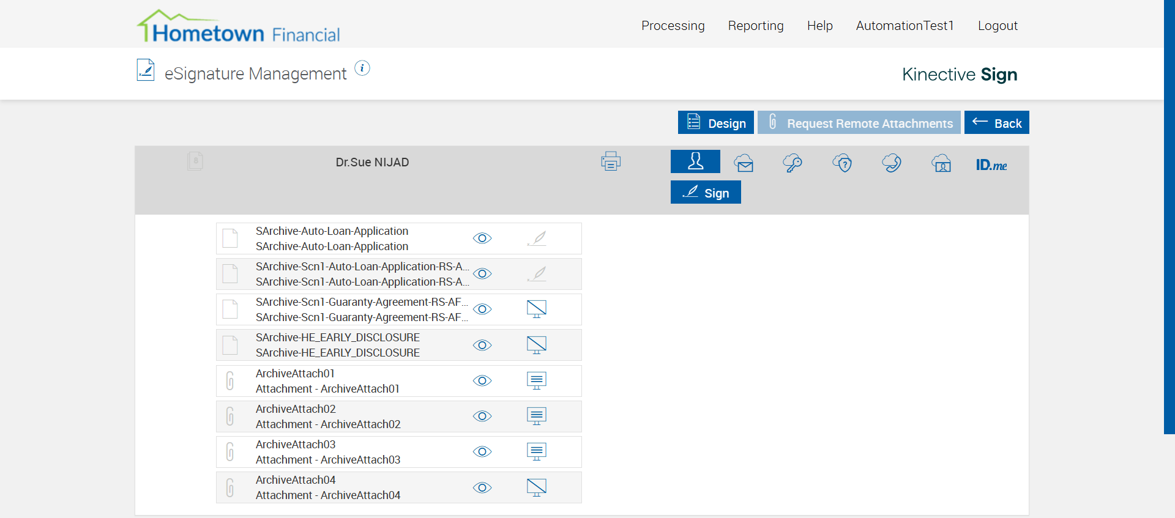1175x518 pixels.
Task: Select the in-person signer icon
Action: click(695, 161)
